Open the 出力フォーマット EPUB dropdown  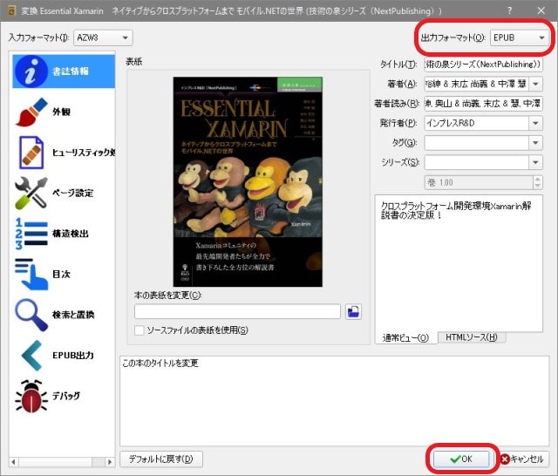pos(519,37)
